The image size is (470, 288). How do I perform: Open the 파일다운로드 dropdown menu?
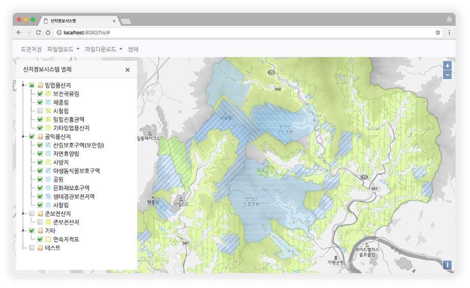click(x=103, y=49)
